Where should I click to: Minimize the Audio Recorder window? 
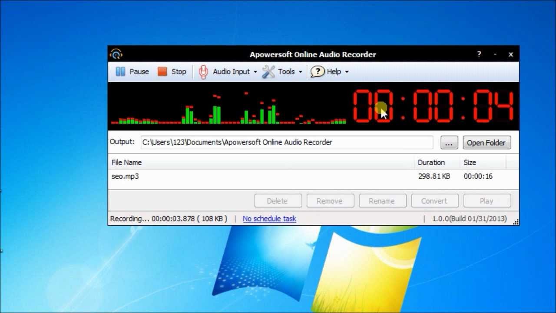coord(495,54)
